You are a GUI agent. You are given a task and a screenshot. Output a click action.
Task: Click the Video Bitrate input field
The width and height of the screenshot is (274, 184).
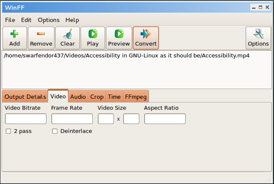(26, 119)
